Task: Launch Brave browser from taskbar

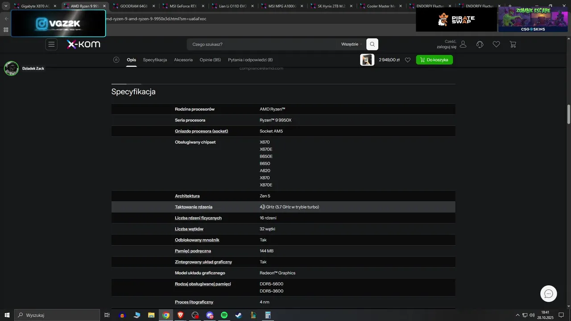Action: point(180,315)
